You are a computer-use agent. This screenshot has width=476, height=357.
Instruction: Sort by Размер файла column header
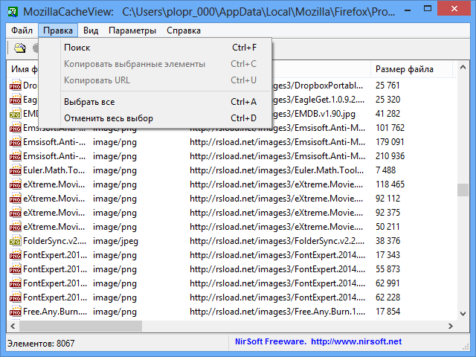[x=411, y=69]
